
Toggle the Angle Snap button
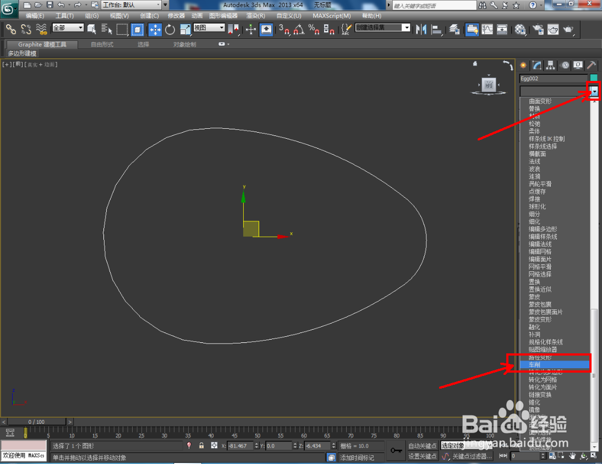coord(299,29)
